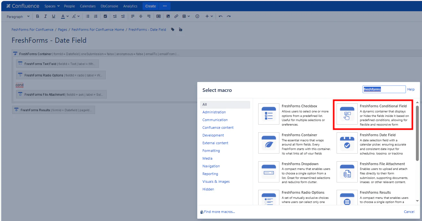Open the page layout tool
The image size is (422, 221).
point(158,16)
